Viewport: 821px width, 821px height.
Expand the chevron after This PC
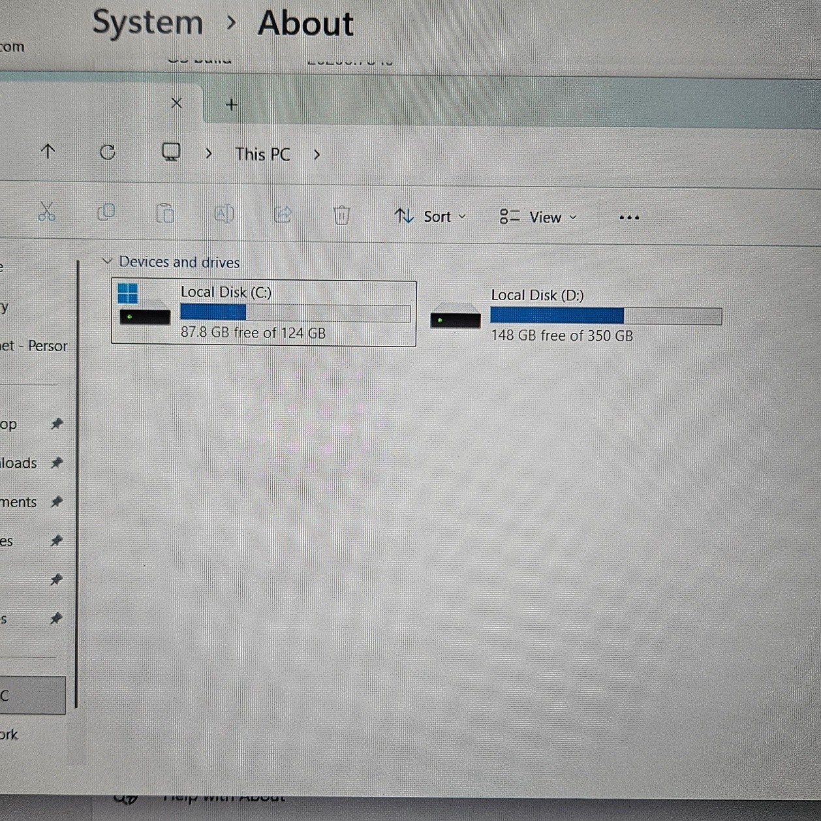(317, 155)
